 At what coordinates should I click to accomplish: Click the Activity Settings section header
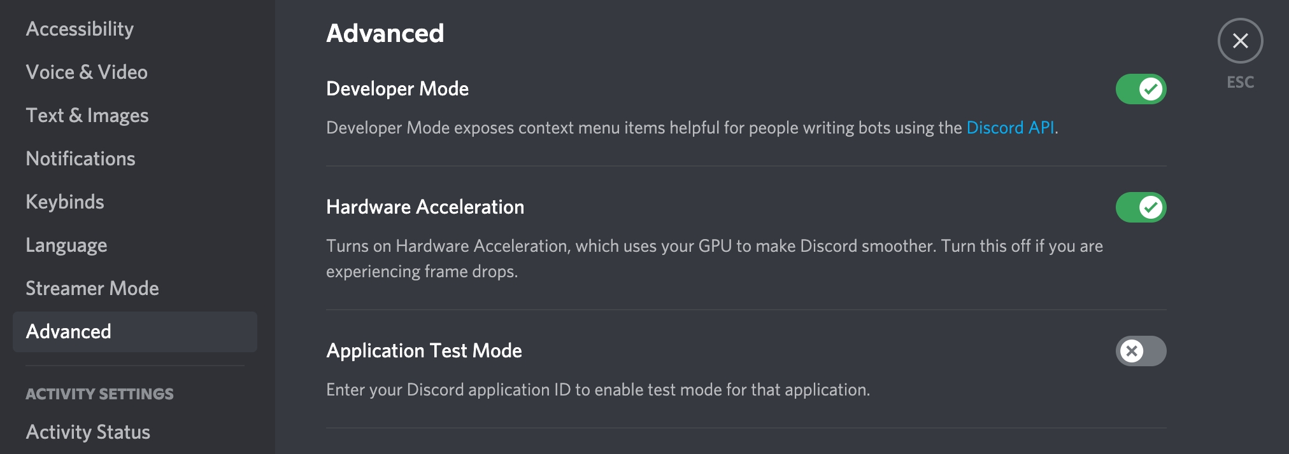[99, 394]
